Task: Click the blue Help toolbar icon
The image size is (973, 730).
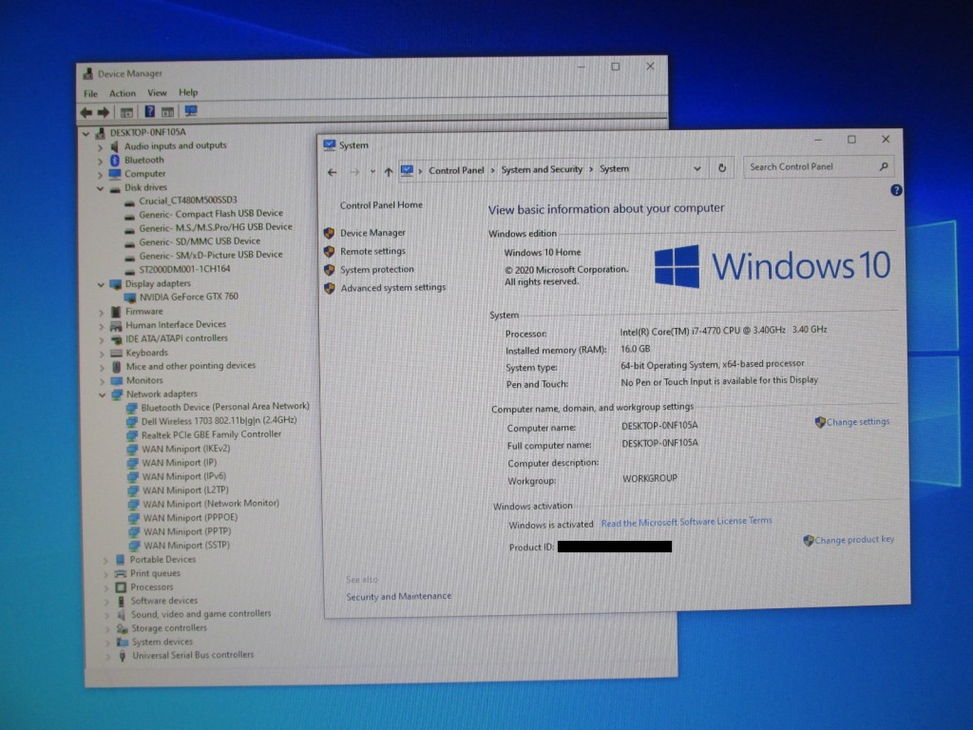Action: pos(149,112)
